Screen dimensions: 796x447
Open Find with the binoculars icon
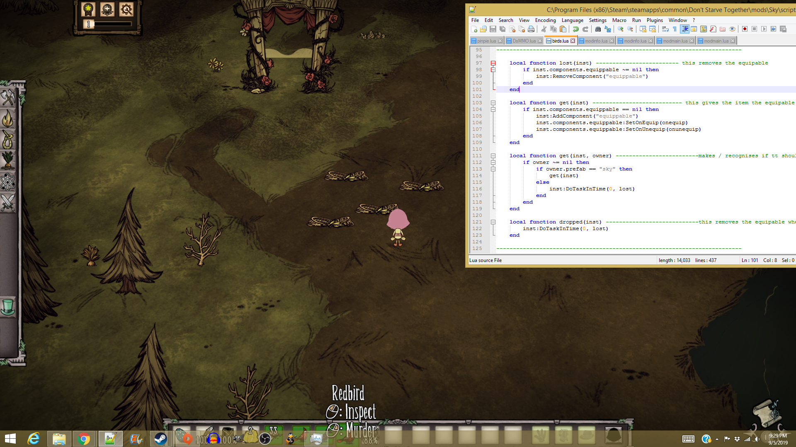(x=598, y=29)
